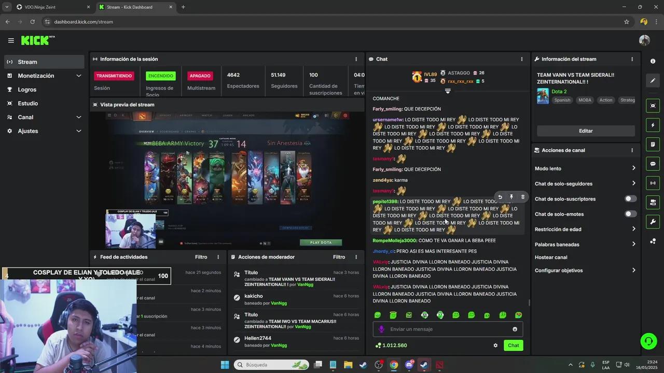The width and height of the screenshot is (664, 373).
Task: Click the chat bubble icon in right rail
Action: point(653,164)
